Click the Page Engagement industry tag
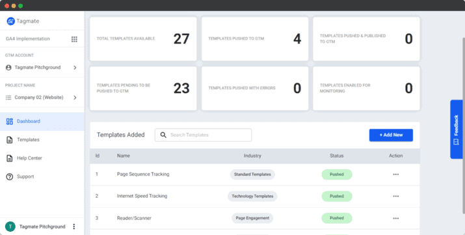The height and width of the screenshot is (235, 465). click(252, 218)
